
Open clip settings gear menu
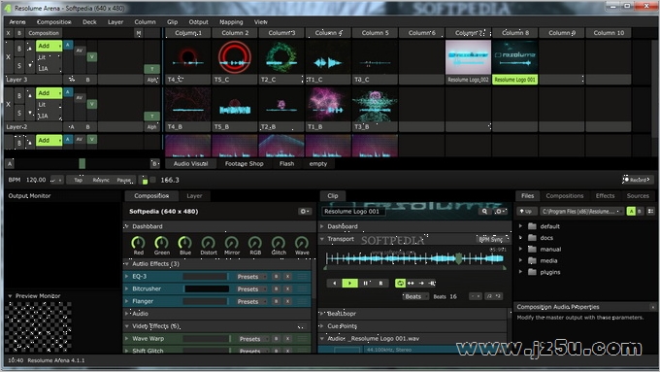coord(500,212)
